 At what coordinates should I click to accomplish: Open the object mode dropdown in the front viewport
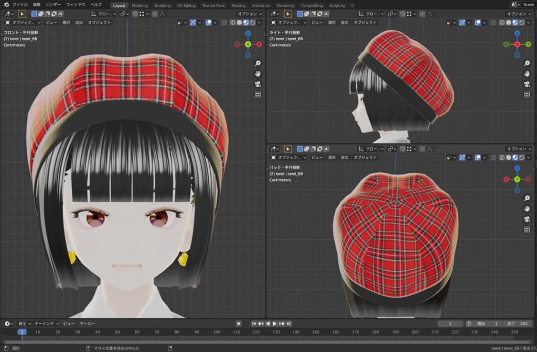coord(23,23)
